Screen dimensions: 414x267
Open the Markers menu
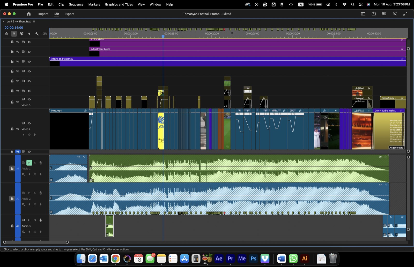coord(94,4)
